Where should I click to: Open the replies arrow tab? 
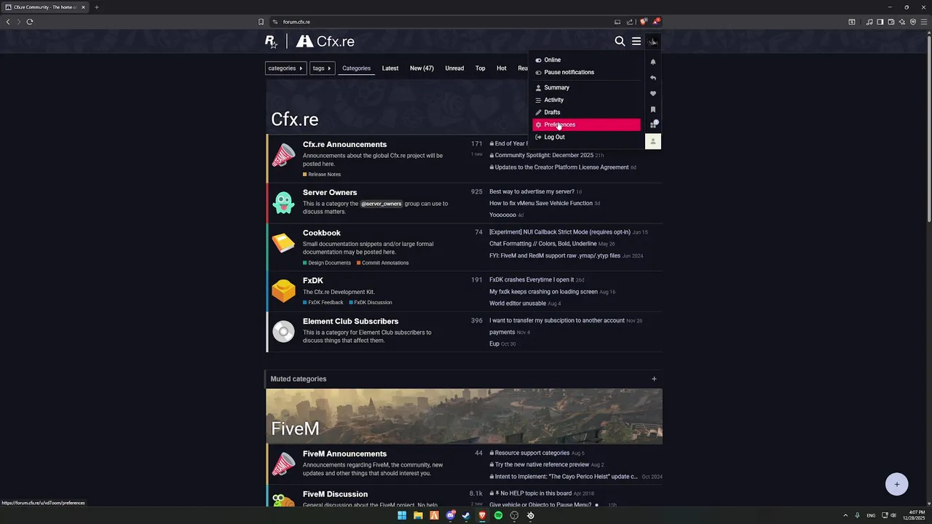[653, 78]
